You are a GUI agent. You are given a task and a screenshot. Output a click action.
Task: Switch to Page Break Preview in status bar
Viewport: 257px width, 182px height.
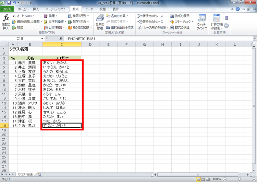208,179
